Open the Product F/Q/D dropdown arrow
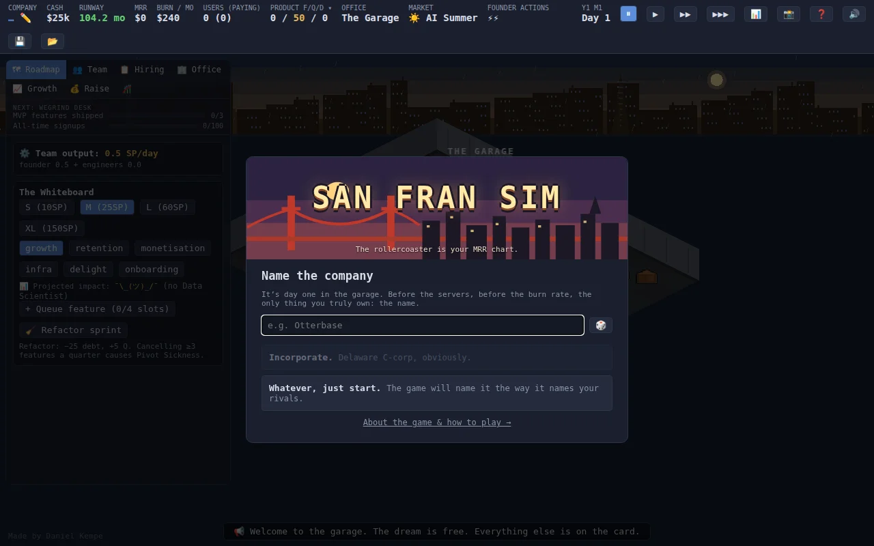The width and height of the screenshot is (874, 546). point(330,8)
